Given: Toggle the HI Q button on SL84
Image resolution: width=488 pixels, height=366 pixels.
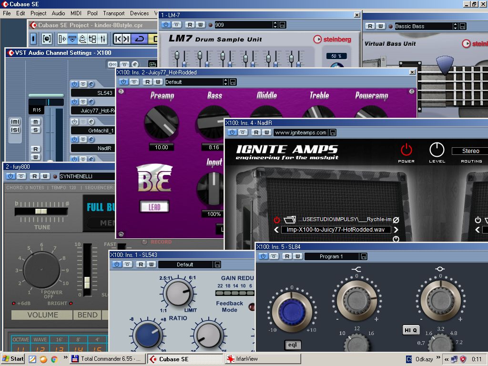Looking at the screenshot, I should pos(411,330).
